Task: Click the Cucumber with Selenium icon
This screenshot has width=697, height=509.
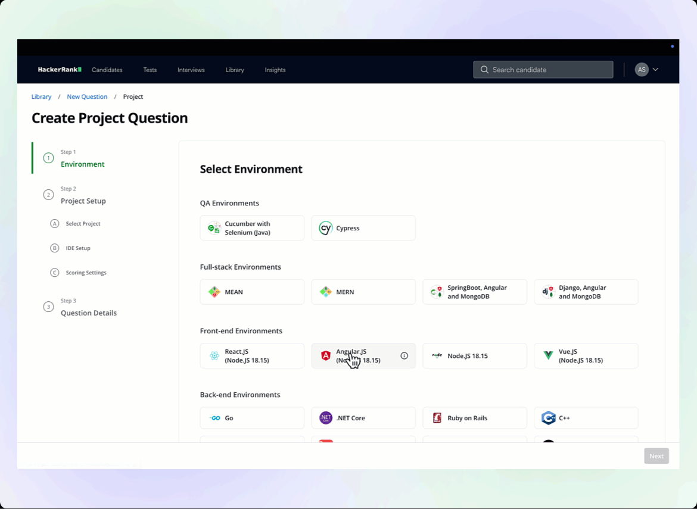Action: pos(214,228)
